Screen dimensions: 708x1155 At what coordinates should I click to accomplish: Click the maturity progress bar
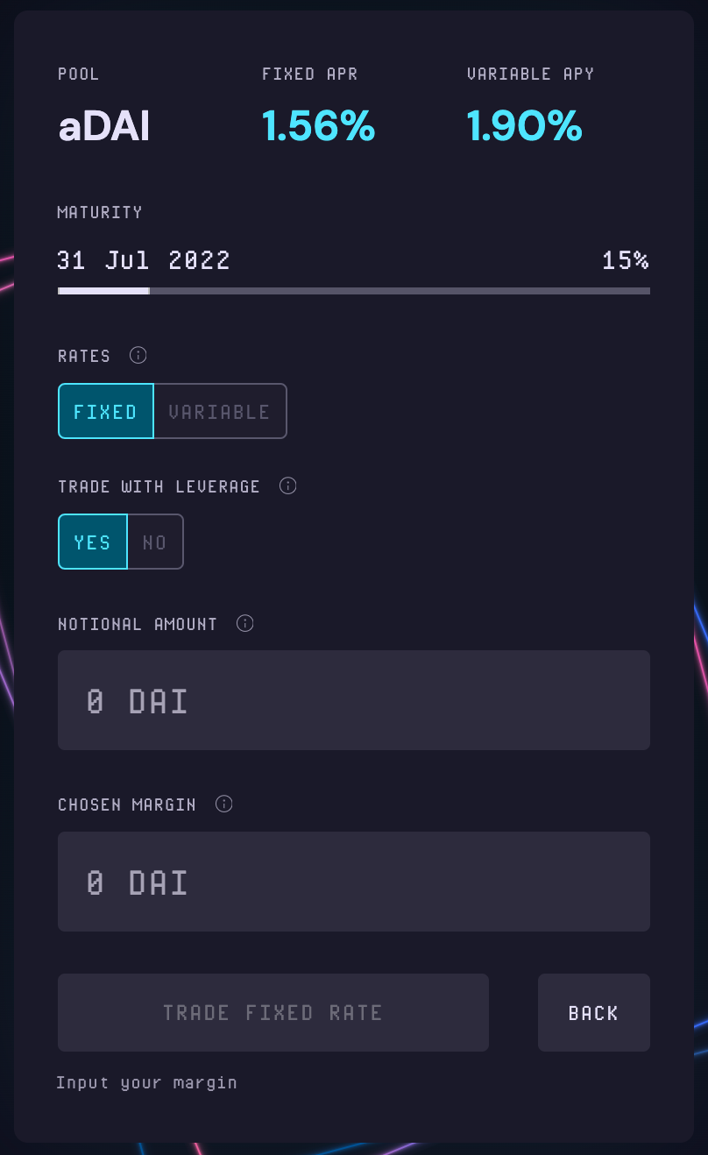[353, 290]
